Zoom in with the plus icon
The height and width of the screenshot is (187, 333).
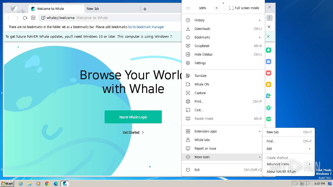click(x=216, y=8)
